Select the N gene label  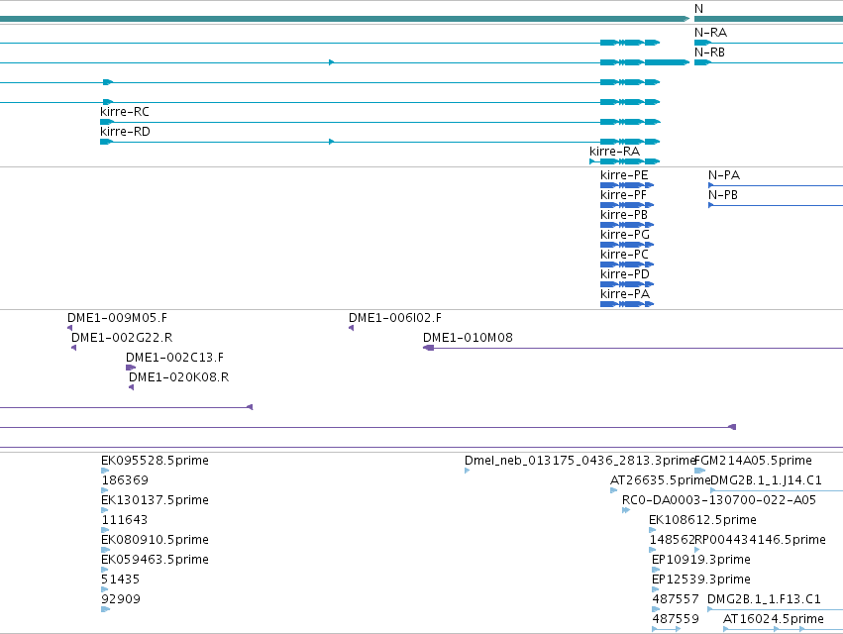point(698,9)
